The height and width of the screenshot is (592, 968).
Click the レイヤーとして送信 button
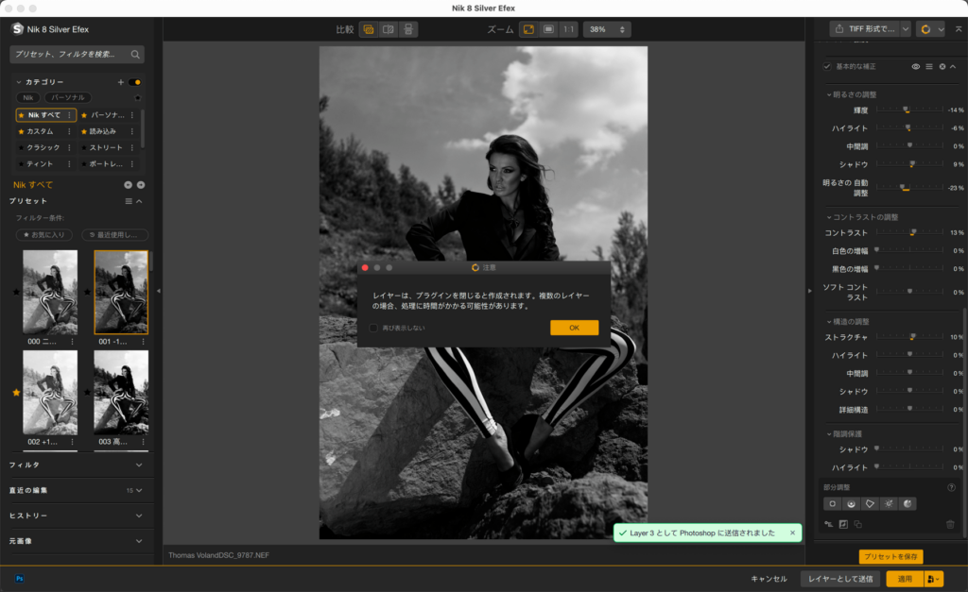click(x=840, y=579)
